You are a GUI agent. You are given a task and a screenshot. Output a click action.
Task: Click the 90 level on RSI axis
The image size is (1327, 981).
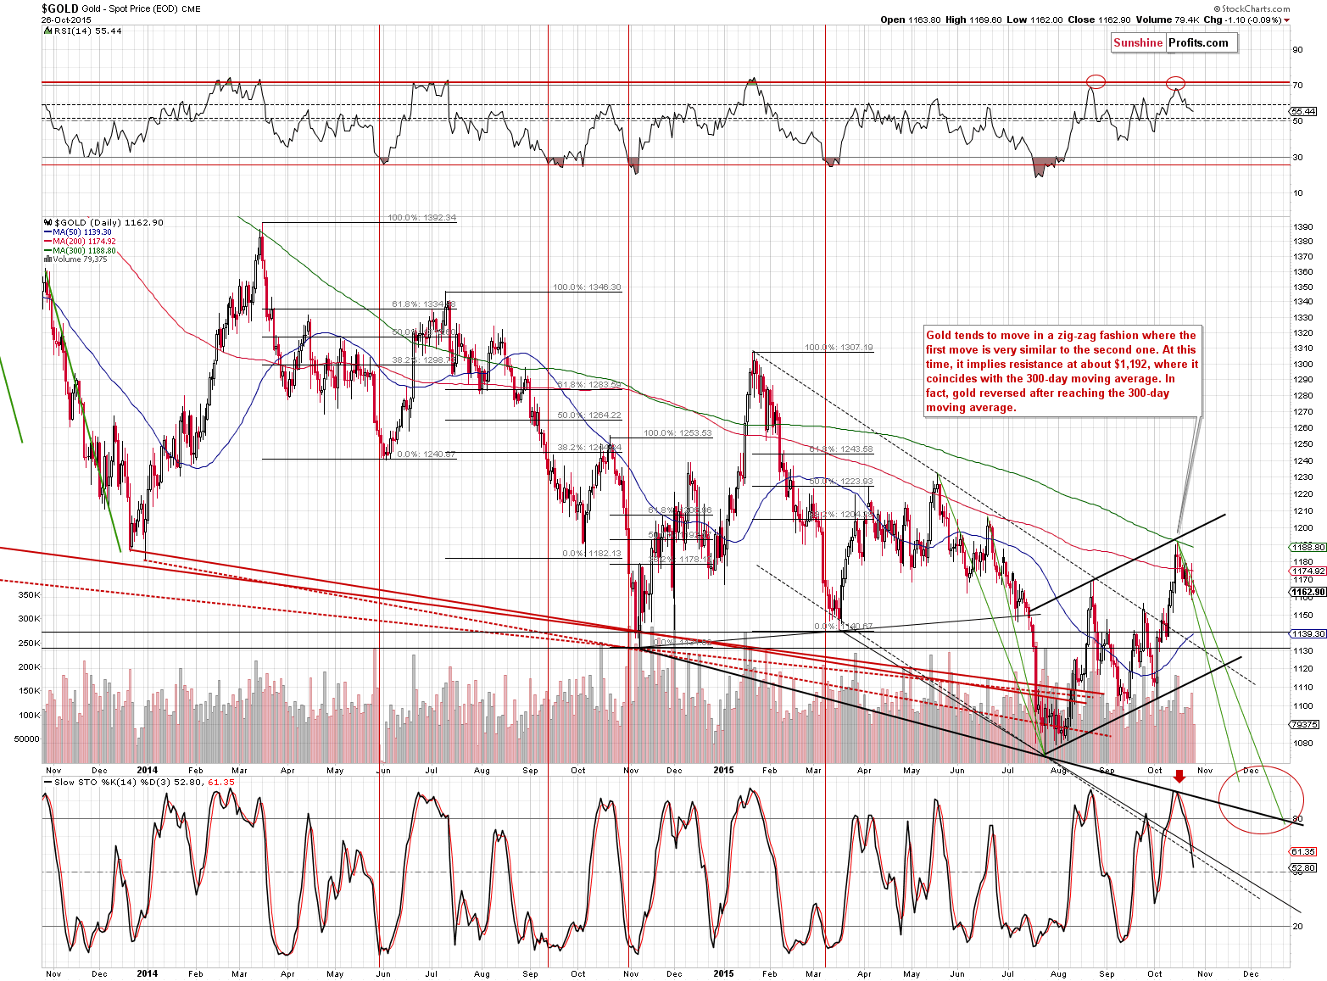pos(1298,50)
